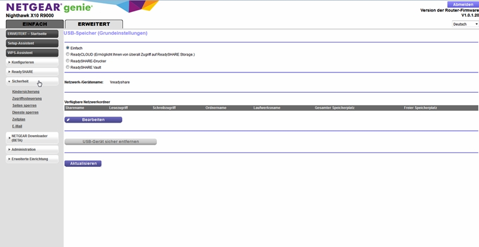Click the pencil icon on Bearbeiten
The width and height of the screenshot is (479, 247).
click(69, 120)
